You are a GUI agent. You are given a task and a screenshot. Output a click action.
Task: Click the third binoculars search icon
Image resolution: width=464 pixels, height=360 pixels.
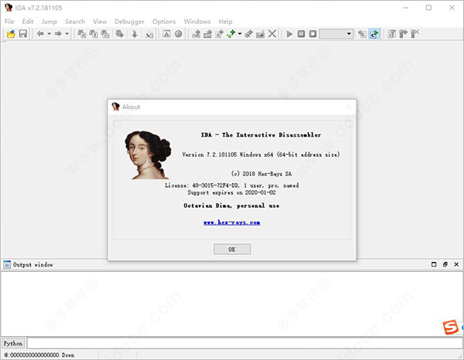(x=105, y=34)
